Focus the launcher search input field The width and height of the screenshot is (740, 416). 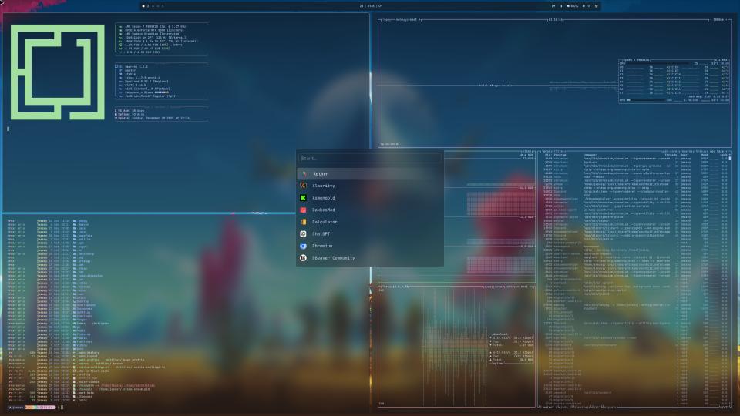pos(370,159)
